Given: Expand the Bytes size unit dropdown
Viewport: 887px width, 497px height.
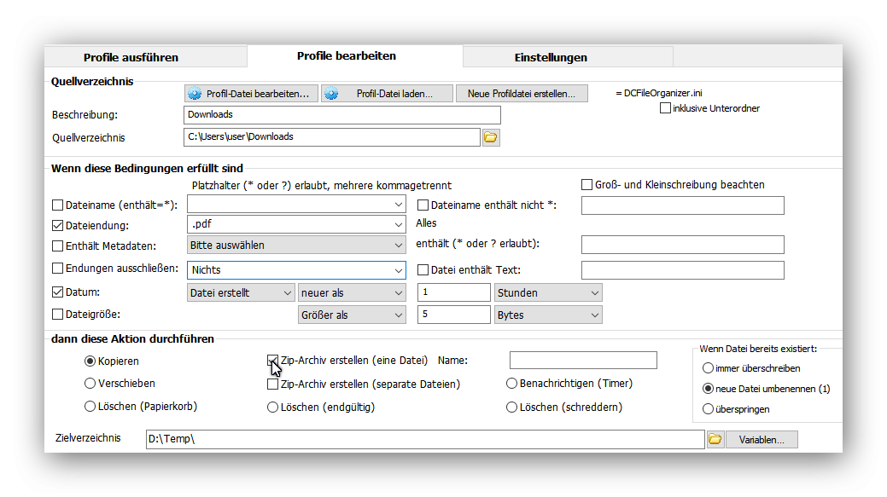Looking at the screenshot, I should [594, 315].
